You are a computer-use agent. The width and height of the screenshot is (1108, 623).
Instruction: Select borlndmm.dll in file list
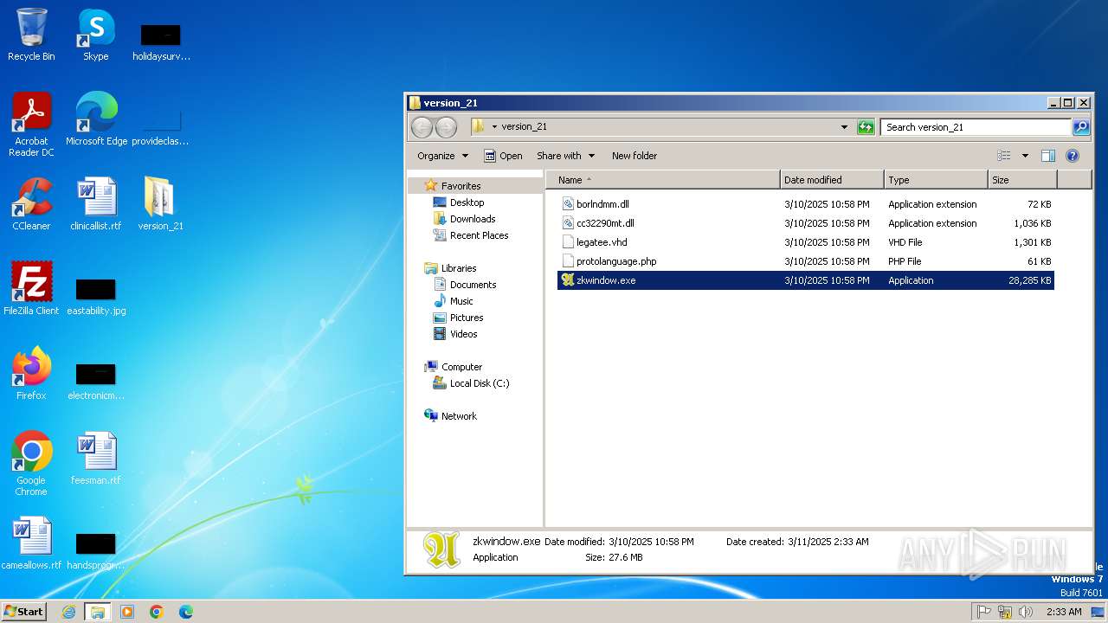(806, 204)
